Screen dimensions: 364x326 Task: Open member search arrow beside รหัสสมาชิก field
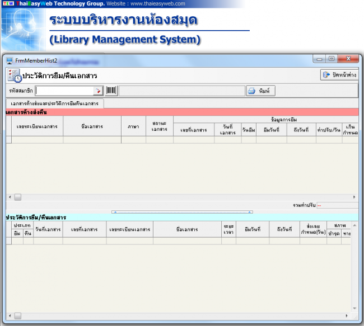click(98, 91)
